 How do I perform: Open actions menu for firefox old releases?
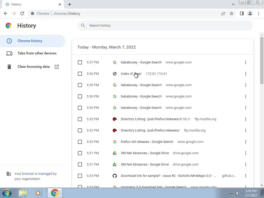click(x=246, y=142)
